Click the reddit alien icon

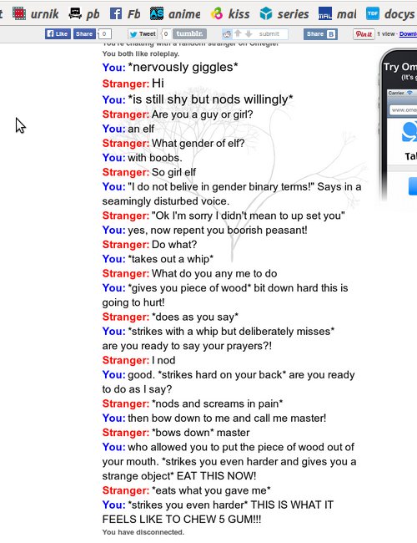point(227,34)
